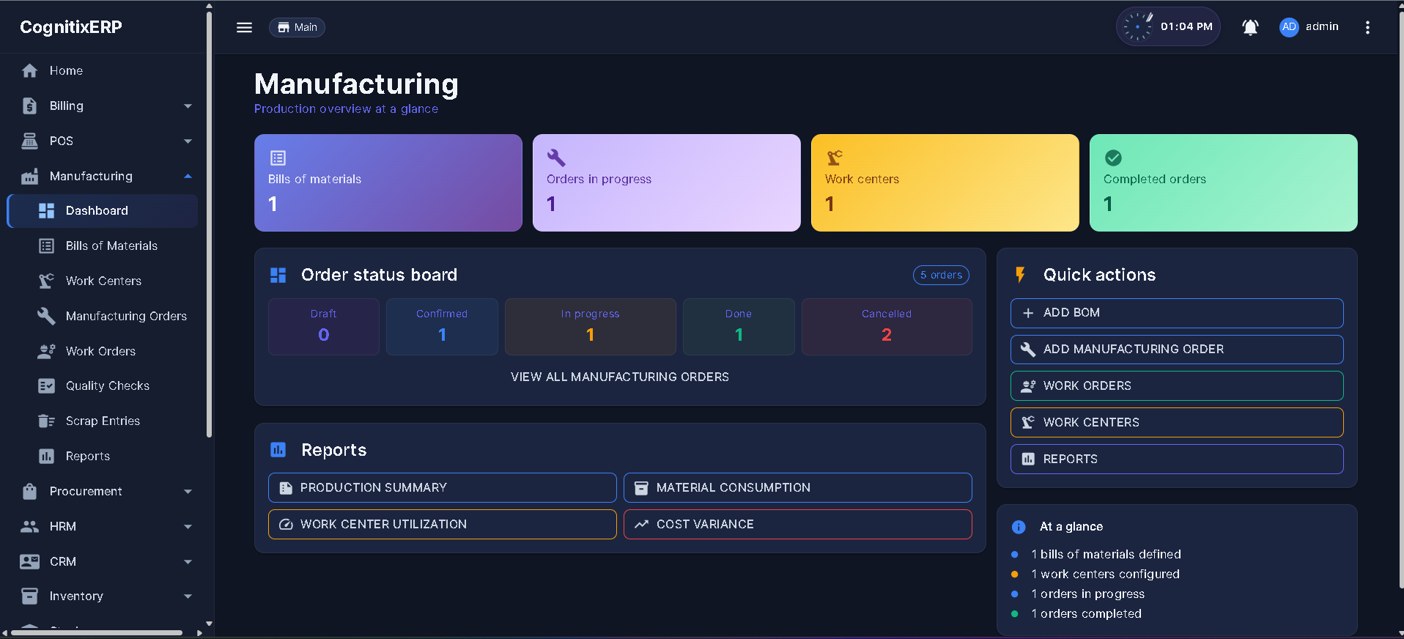Click the robot arm icon on Work centers card
Image resolution: width=1404 pixels, height=639 pixels.
pyautogui.click(x=835, y=158)
